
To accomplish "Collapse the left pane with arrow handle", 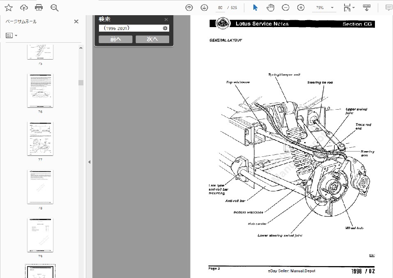I will [x=89, y=162].
